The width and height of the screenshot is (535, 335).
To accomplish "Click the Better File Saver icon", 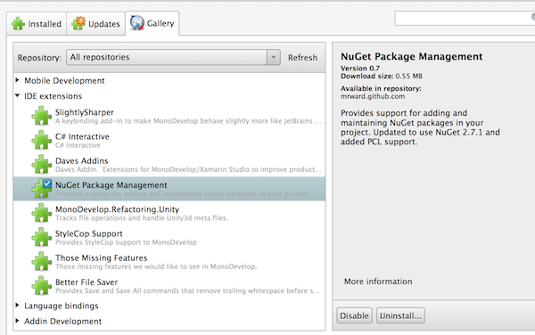I will point(42,285).
